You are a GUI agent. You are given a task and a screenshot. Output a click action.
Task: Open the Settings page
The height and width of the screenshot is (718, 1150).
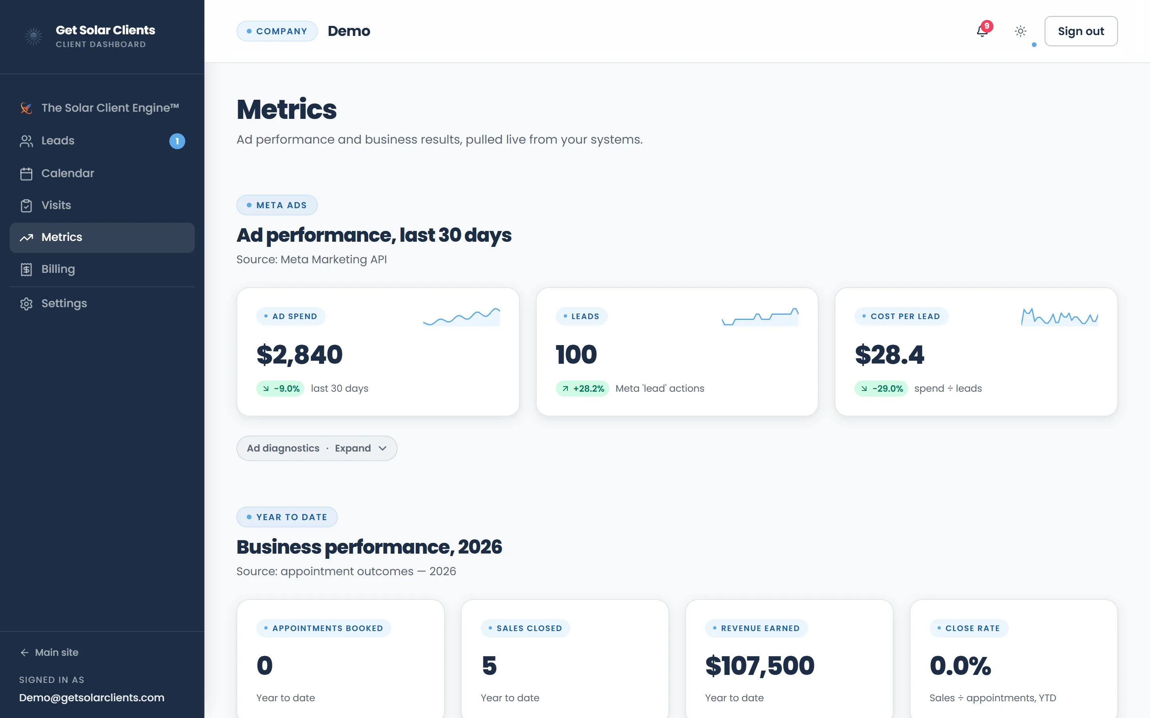tap(102, 304)
